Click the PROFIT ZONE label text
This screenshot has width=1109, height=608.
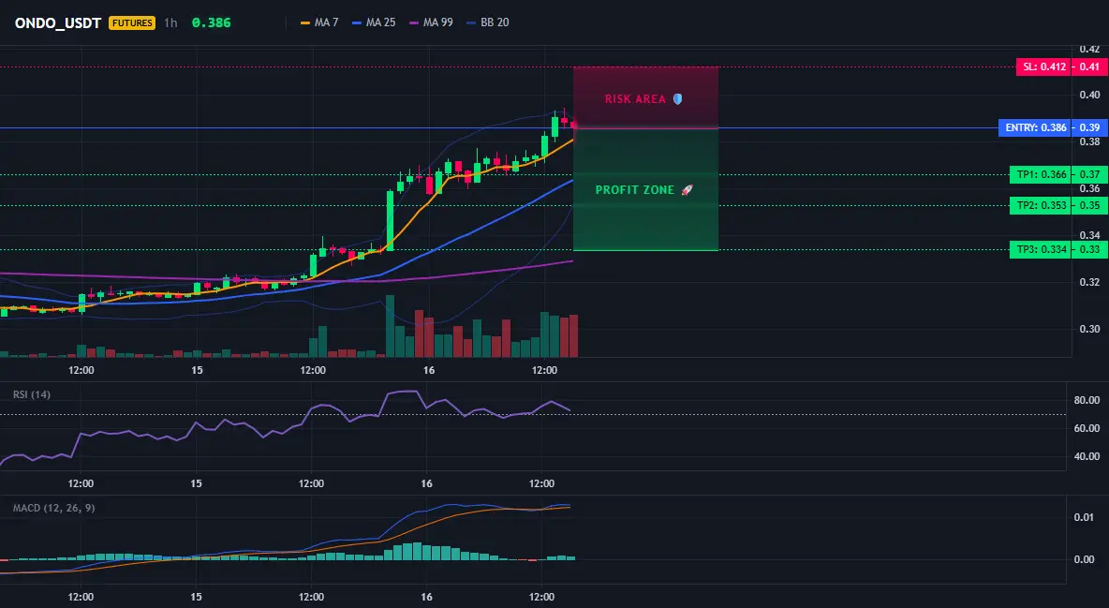click(635, 189)
